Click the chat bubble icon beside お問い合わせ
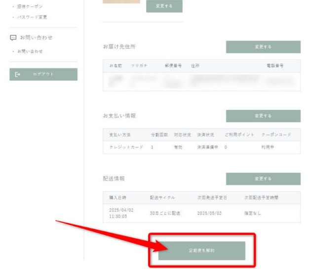Screen dimensions: 311x271 [x=13, y=38]
